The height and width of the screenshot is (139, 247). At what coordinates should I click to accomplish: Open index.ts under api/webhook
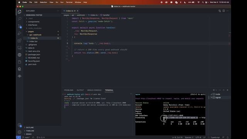34,38
